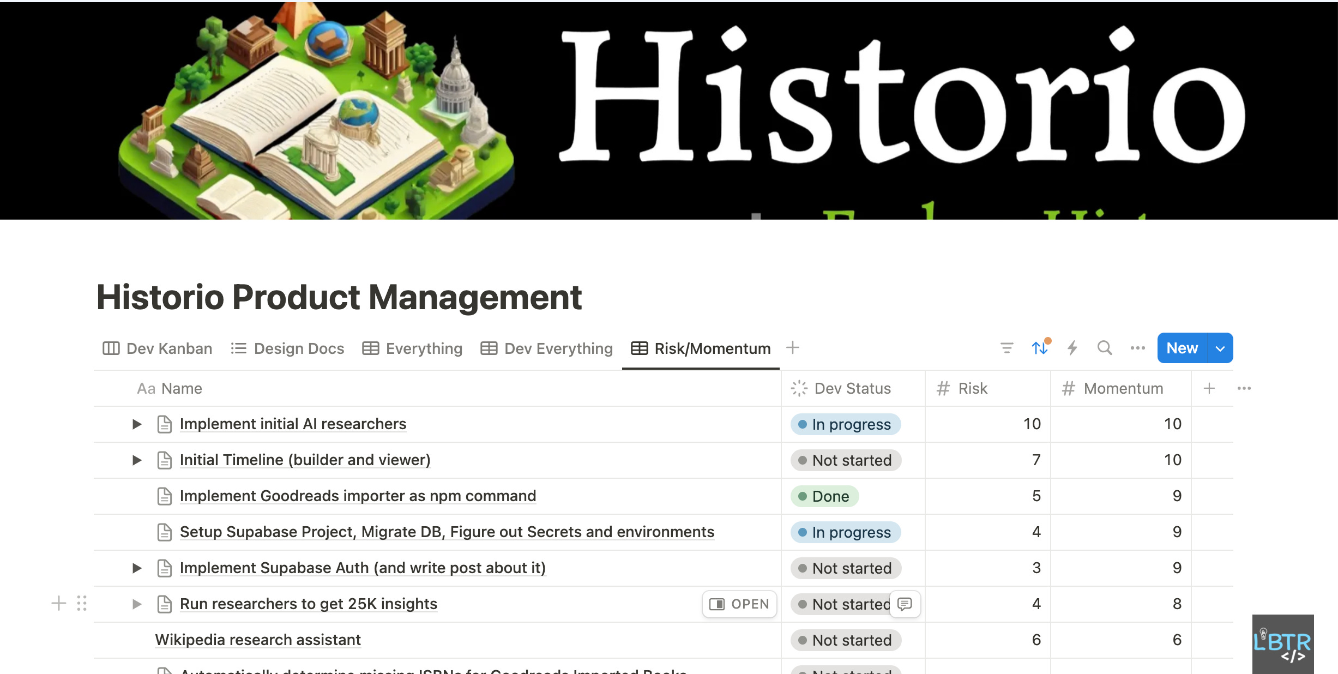Click the search magnifier icon
Viewport: 1338px width, 674px height.
tap(1105, 348)
